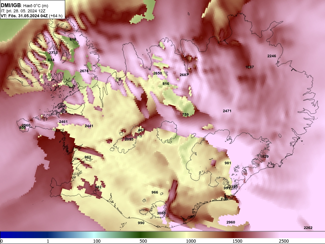The height and width of the screenshot is (244, 325).
Task: Click the 990 height label
Action: (141, 223)
